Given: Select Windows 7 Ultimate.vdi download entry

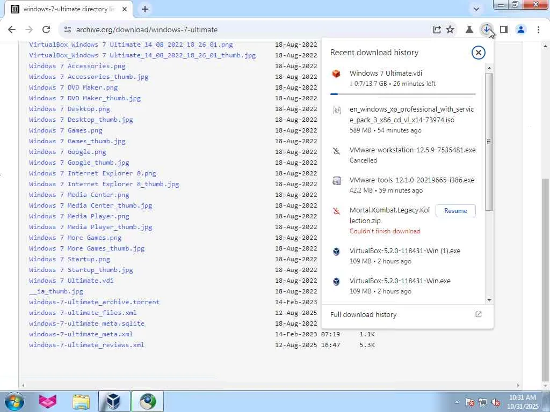Looking at the screenshot, I should pyautogui.click(x=403, y=78).
